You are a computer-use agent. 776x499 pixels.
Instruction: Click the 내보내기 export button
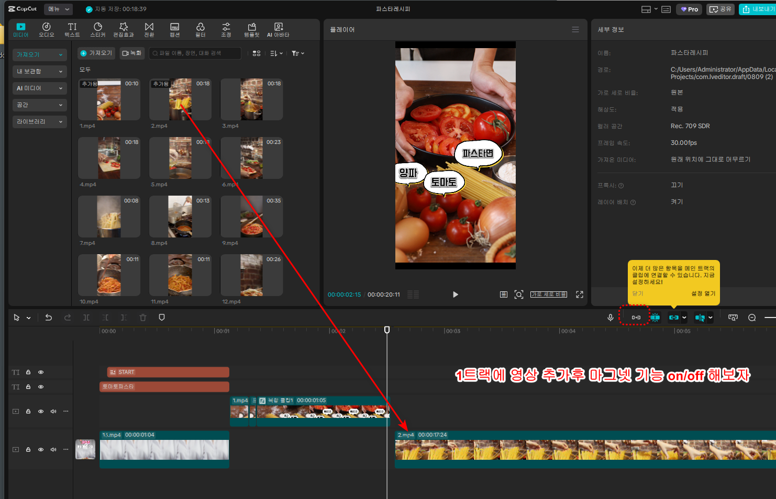click(x=758, y=9)
